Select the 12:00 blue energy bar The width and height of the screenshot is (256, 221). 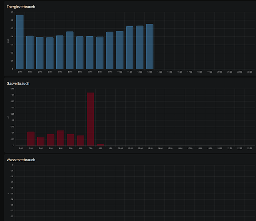140,47
